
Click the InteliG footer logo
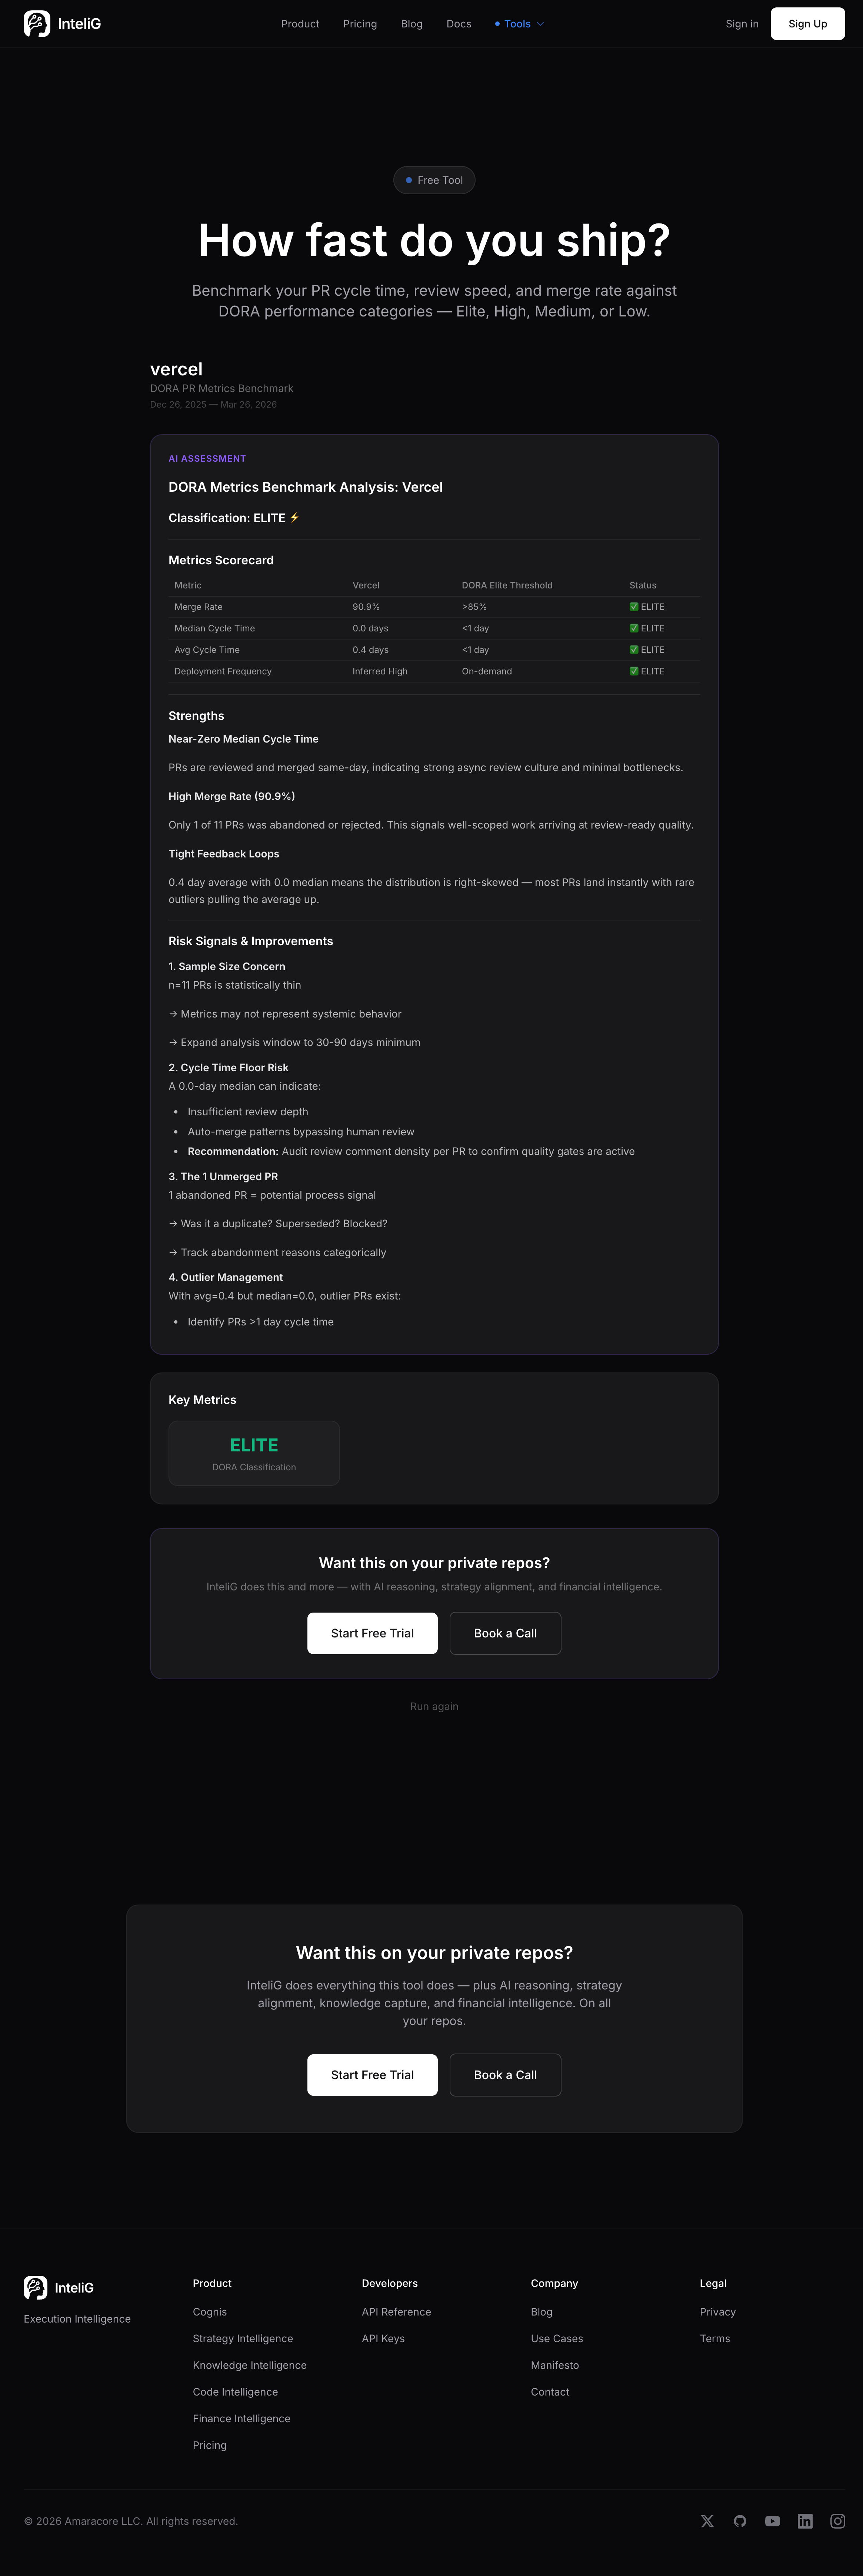click(x=59, y=2287)
